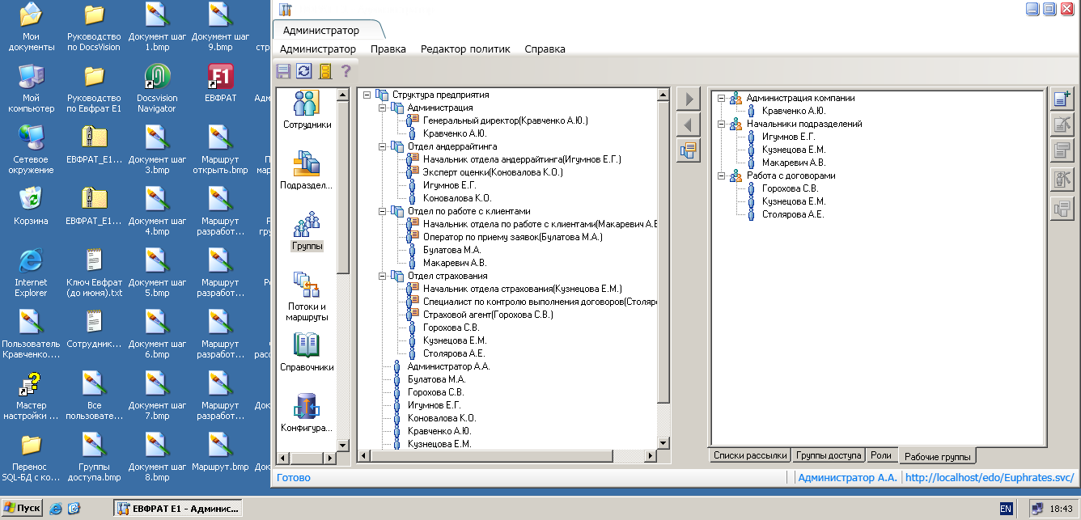Open the Правка menu
Viewport: 1081px width, 520px height.
click(x=388, y=49)
